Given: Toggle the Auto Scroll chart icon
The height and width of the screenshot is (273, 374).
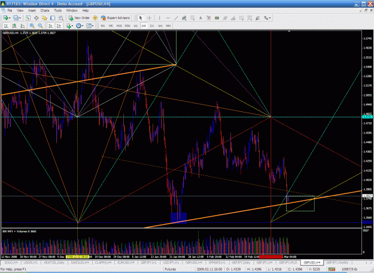Looking at the screenshot, I should pyautogui.click(x=50, y=26).
